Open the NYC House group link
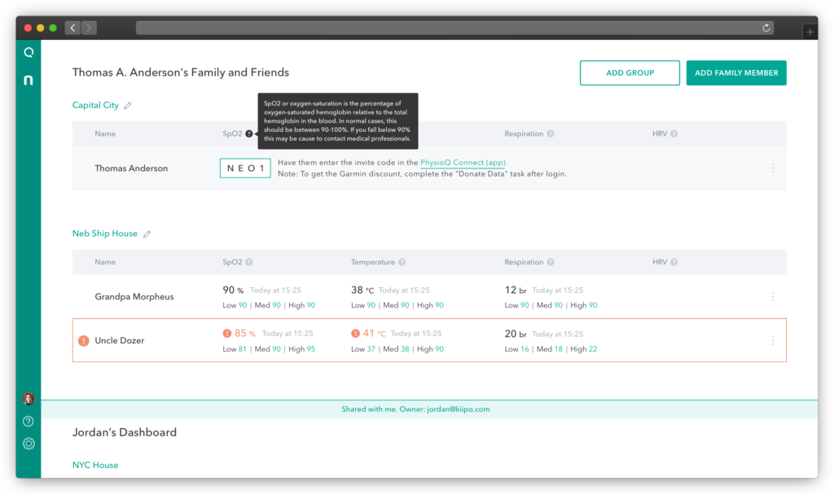Image resolution: width=834 pixels, height=494 pixels. pyautogui.click(x=95, y=465)
